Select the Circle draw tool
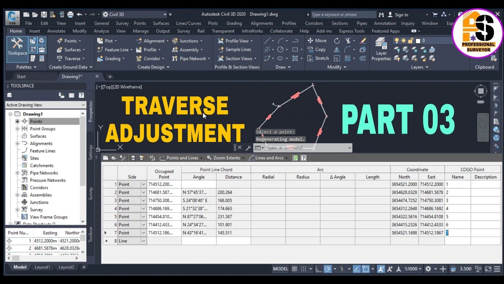 280,50
